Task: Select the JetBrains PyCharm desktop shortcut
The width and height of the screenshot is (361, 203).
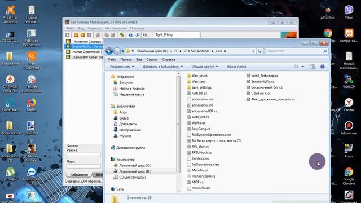Action: tap(32, 38)
